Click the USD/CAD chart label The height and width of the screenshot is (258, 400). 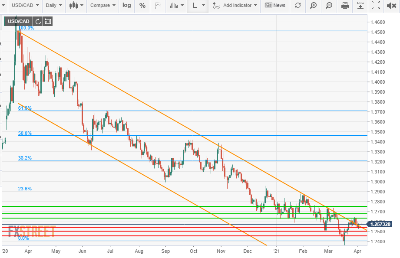[x=18, y=21]
